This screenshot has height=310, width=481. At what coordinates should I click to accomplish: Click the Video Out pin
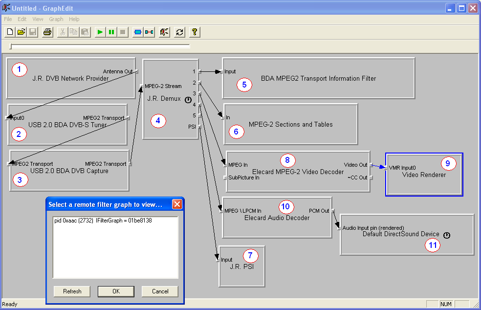(x=371, y=165)
